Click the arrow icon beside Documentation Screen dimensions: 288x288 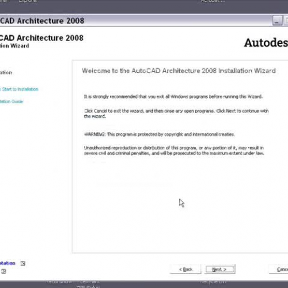pyautogui.click(x=22, y=263)
